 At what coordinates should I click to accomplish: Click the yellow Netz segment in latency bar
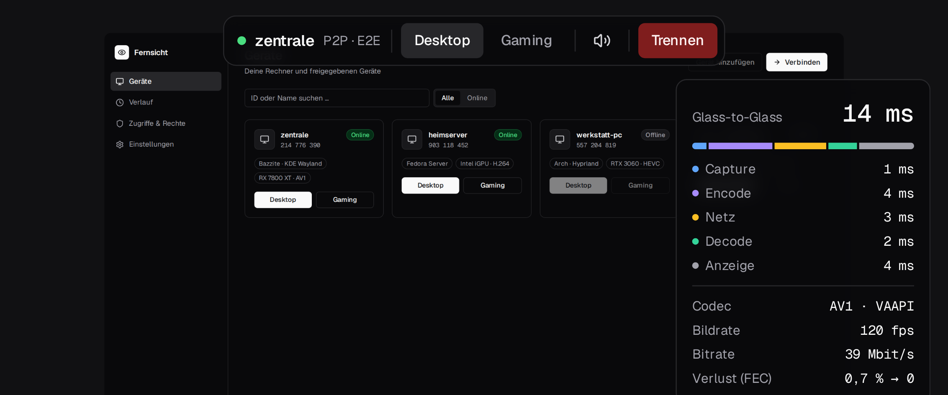(x=800, y=146)
